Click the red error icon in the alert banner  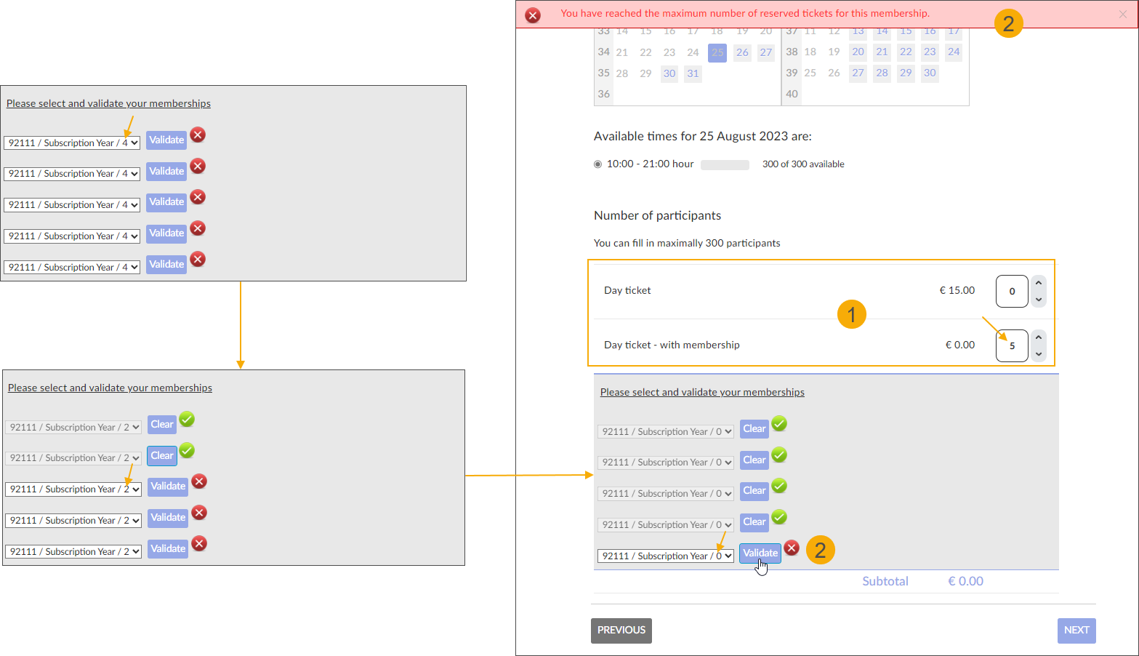pyautogui.click(x=532, y=15)
